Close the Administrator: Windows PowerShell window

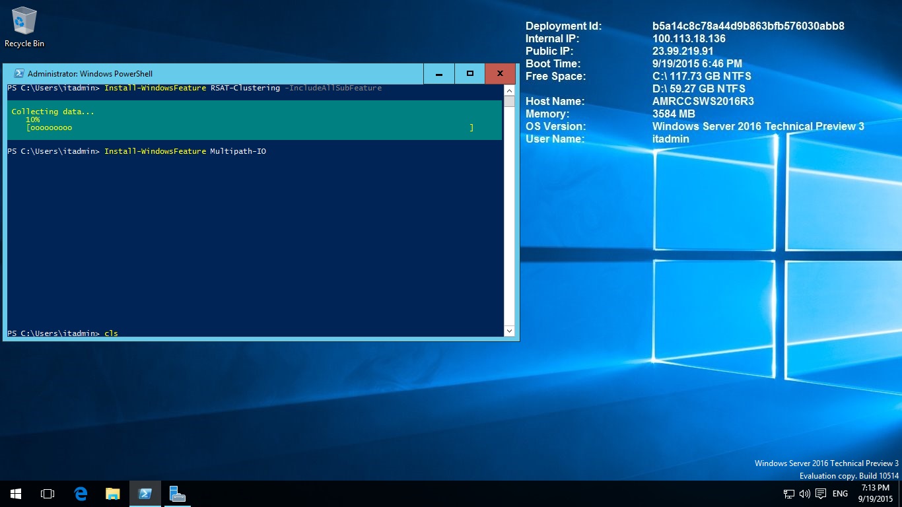tap(500, 74)
